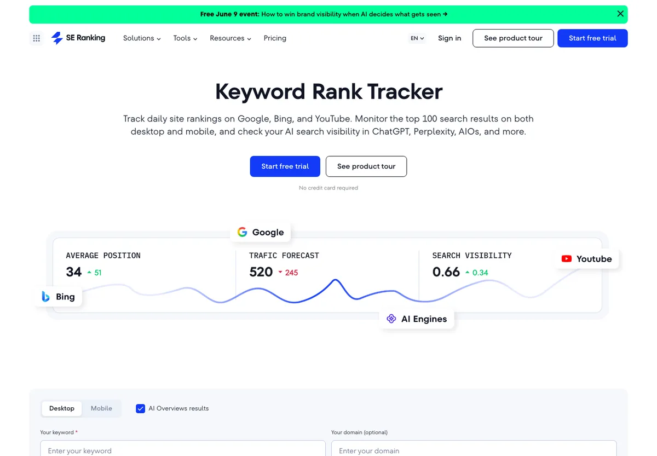Expand the Resources menu
Image resolution: width=657 pixels, height=456 pixels.
(x=230, y=38)
